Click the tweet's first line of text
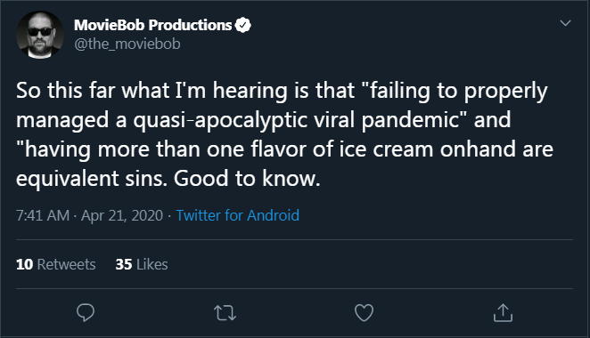 coord(282,91)
